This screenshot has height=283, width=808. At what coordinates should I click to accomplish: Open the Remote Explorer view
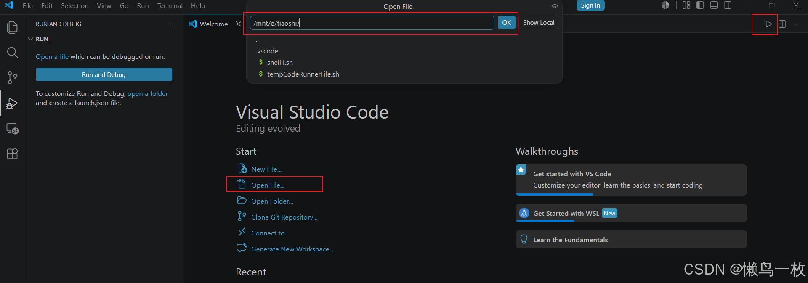coord(13,129)
